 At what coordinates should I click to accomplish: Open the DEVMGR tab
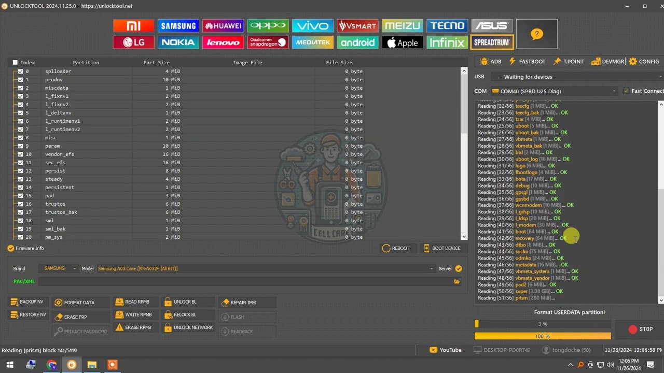click(x=607, y=62)
